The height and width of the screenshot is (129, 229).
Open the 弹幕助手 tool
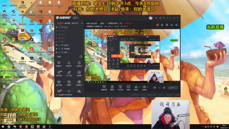[x=59, y=64]
